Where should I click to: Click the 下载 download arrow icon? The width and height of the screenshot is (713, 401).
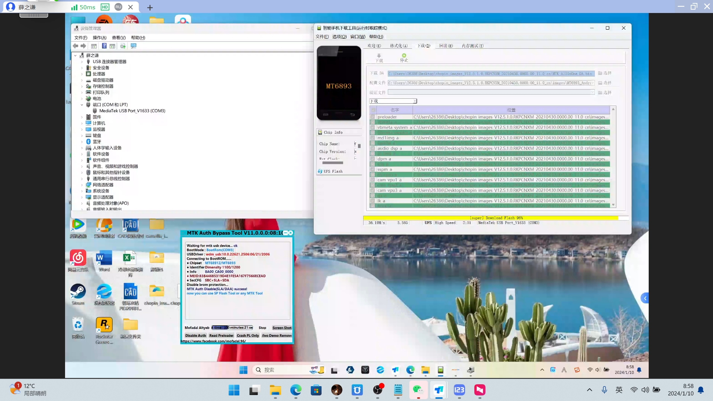tap(379, 56)
